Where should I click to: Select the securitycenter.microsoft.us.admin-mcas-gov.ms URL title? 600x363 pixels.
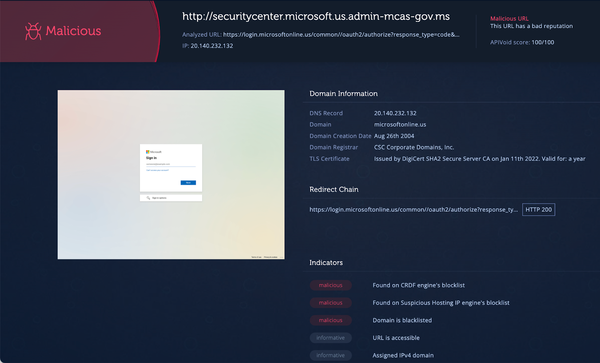(316, 16)
